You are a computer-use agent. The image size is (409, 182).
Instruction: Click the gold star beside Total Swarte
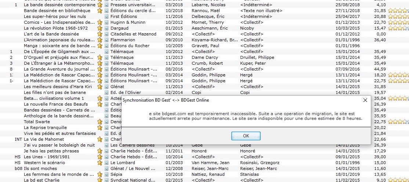click(x=99, y=122)
